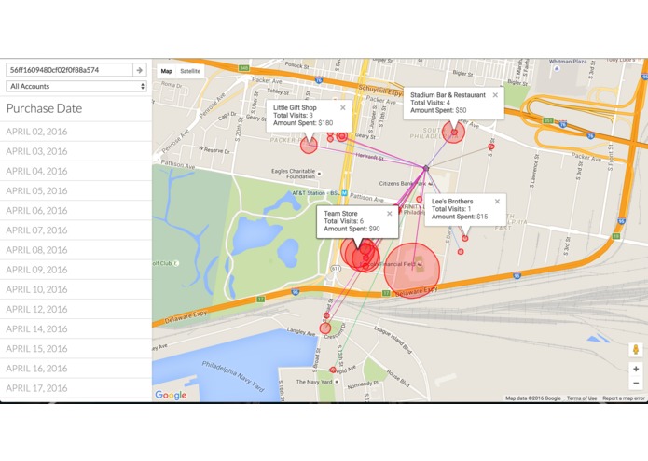Submit the account ID with the arrow button
Screen dimensions: 648x461
click(x=139, y=70)
